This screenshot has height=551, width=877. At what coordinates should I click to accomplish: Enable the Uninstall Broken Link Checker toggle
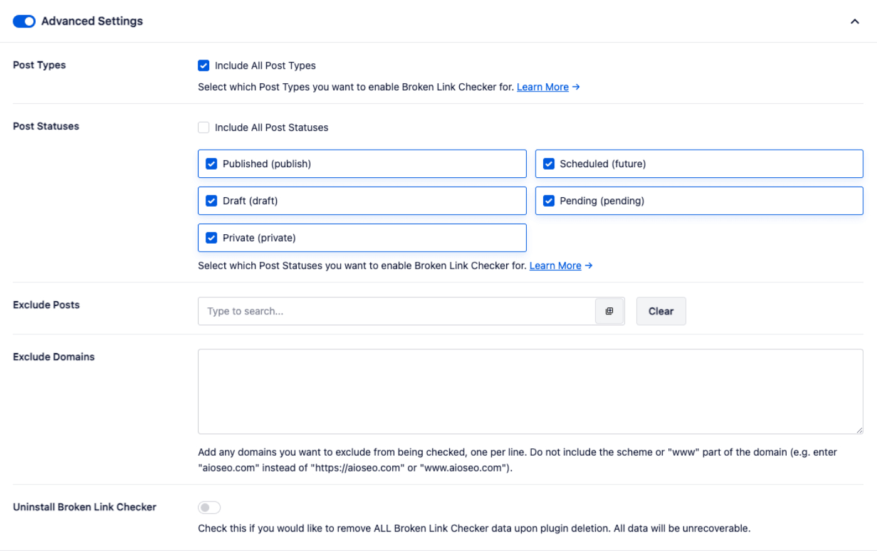[x=209, y=507]
